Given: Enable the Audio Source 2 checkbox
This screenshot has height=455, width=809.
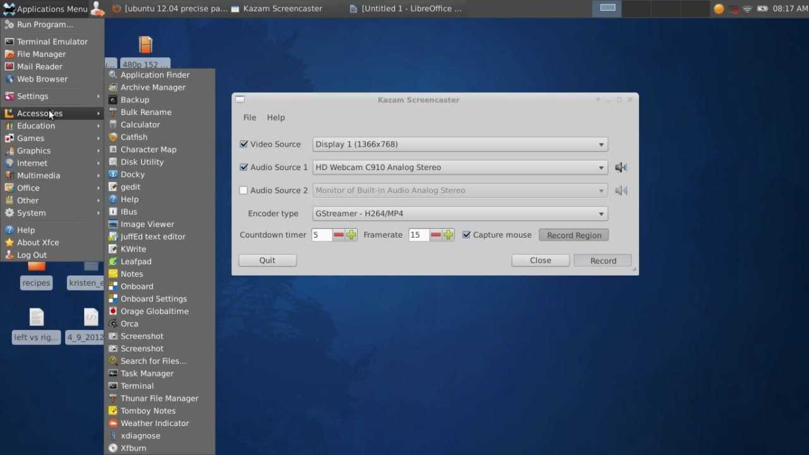Looking at the screenshot, I should point(244,190).
